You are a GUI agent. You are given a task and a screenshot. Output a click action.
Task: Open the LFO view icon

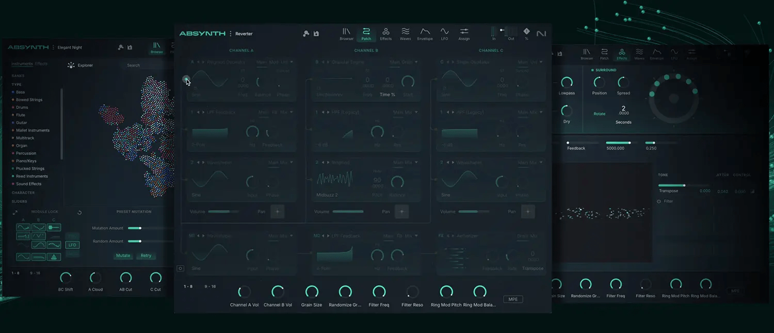[444, 34]
